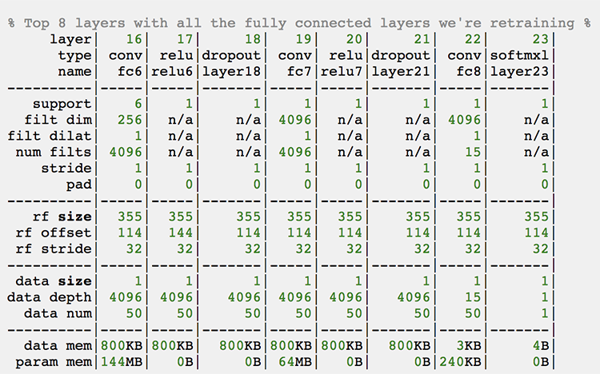The width and height of the screenshot is (600, 374).
Task: Click the fc7 layer name
Action: 298,72
